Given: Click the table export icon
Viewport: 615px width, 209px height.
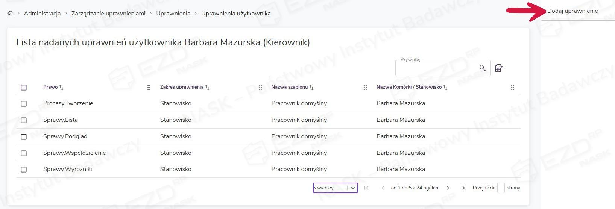Looking at the screenshot, I should click(x=499, y=68).
